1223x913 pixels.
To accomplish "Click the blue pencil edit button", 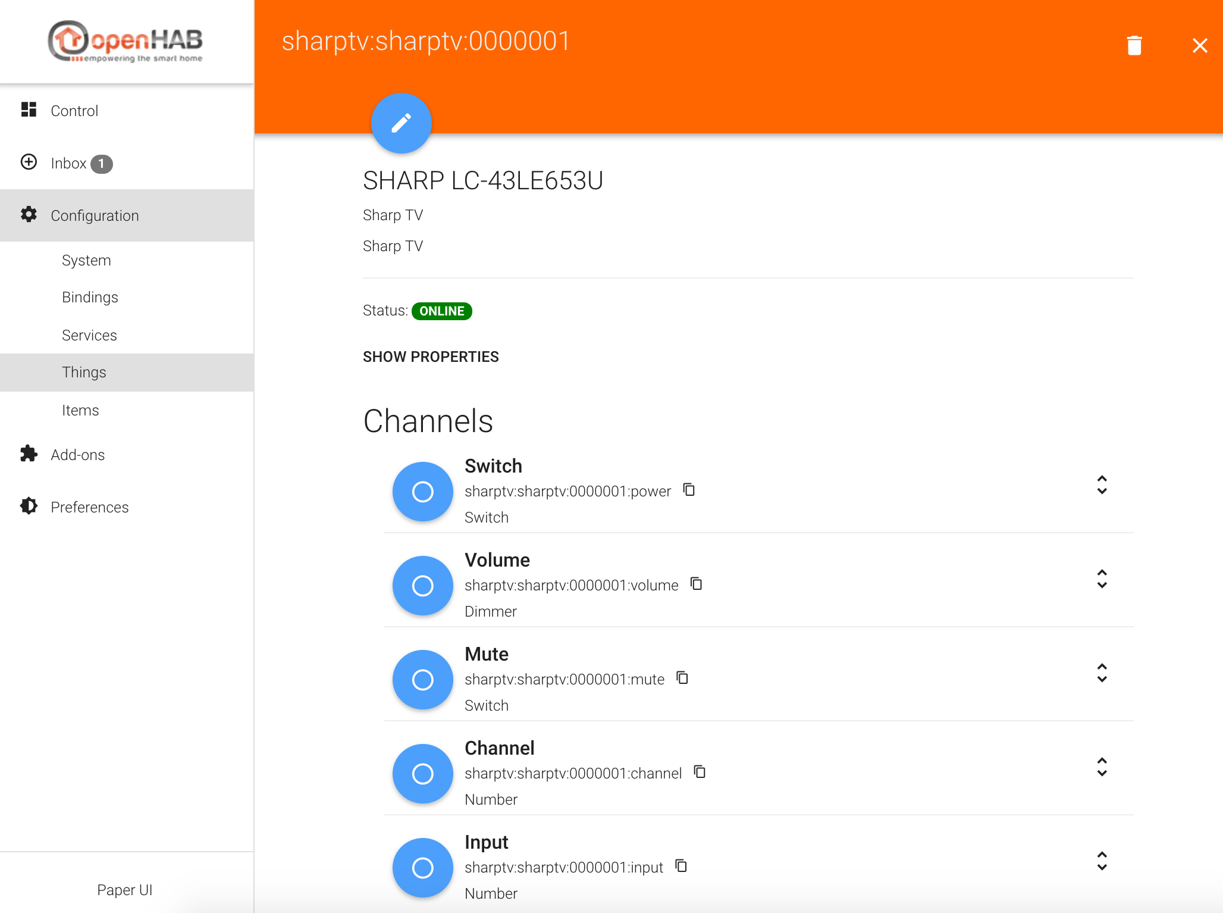I will [401, 123].
